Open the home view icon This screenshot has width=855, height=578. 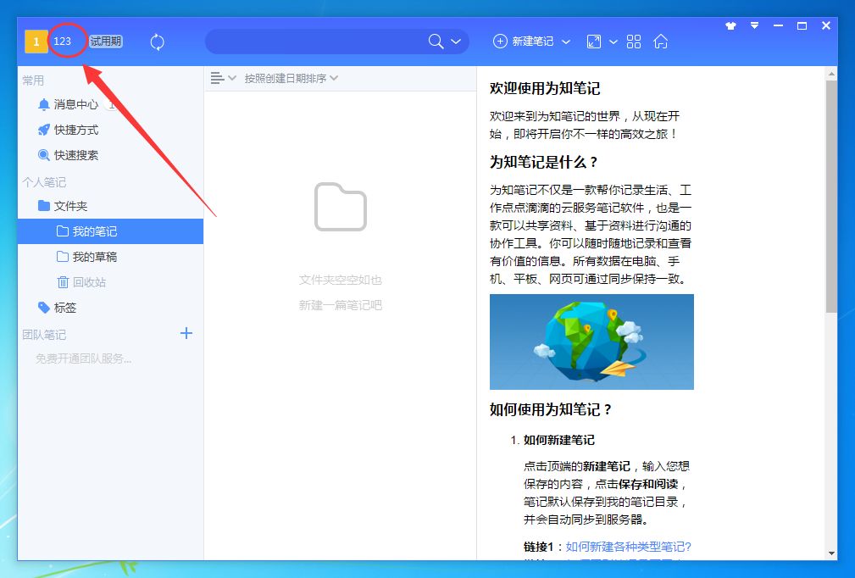(660, 41)
